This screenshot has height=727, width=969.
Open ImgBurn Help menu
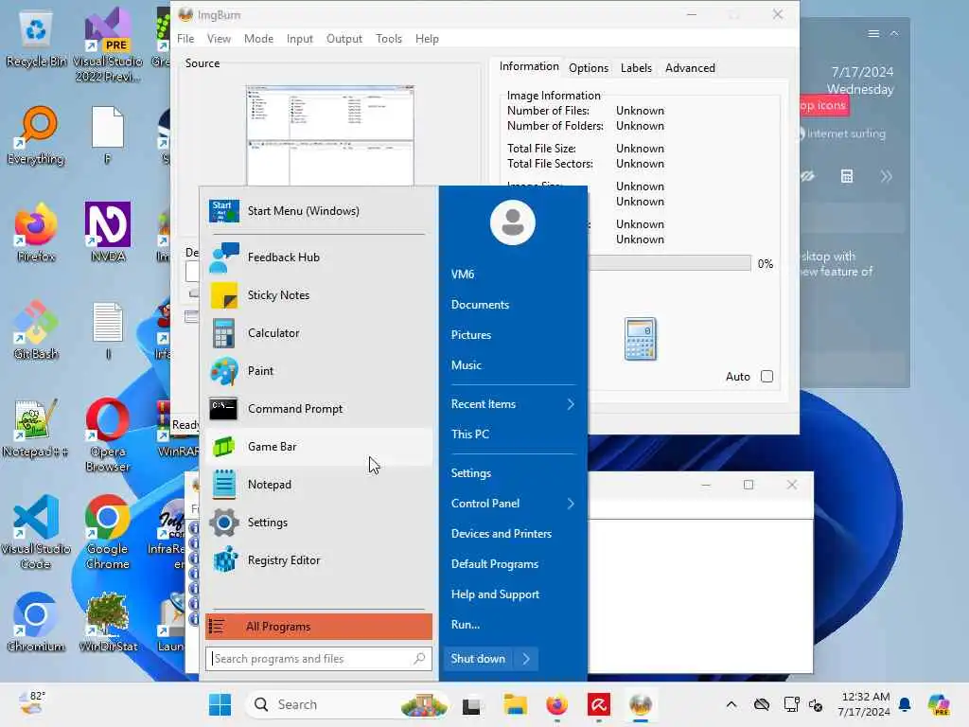[x=427, y=38]
